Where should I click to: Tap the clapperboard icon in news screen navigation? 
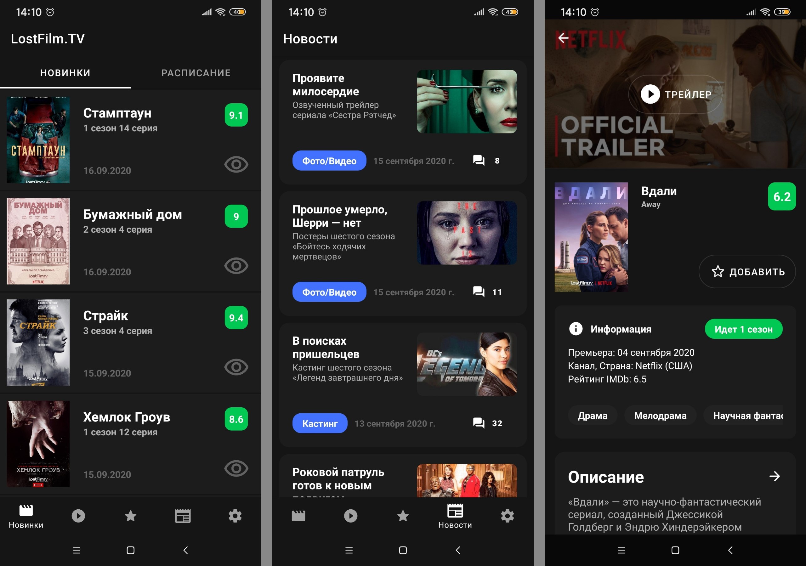pos(298,516)
